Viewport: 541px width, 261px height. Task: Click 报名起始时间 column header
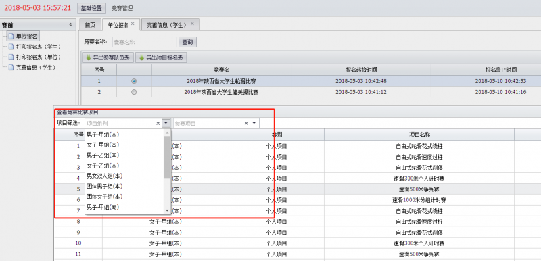361,70
